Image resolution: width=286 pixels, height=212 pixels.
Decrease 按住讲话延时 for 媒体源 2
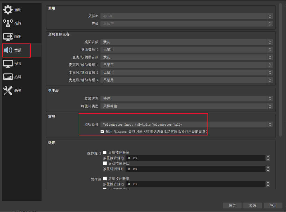268,170
